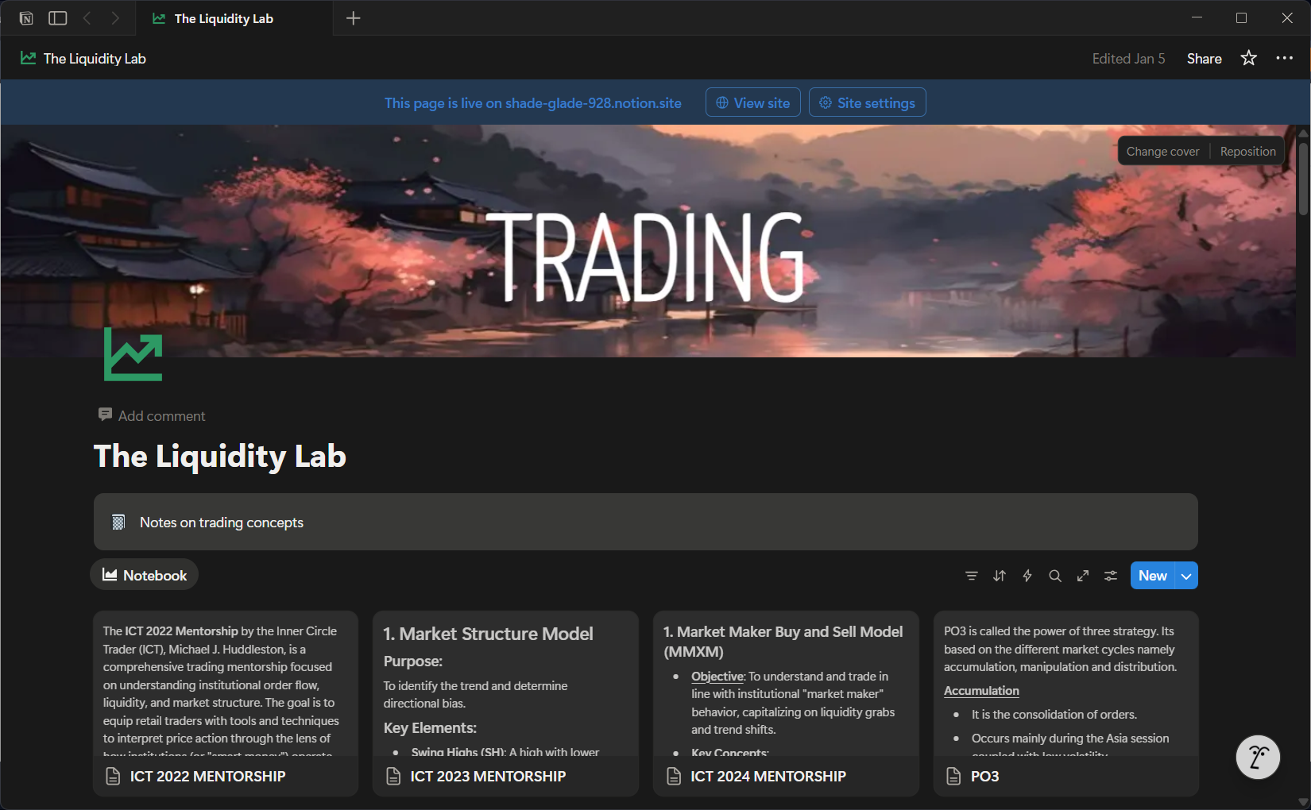Open the Share menu
Screen dimensions: 1311x810
1204,58
